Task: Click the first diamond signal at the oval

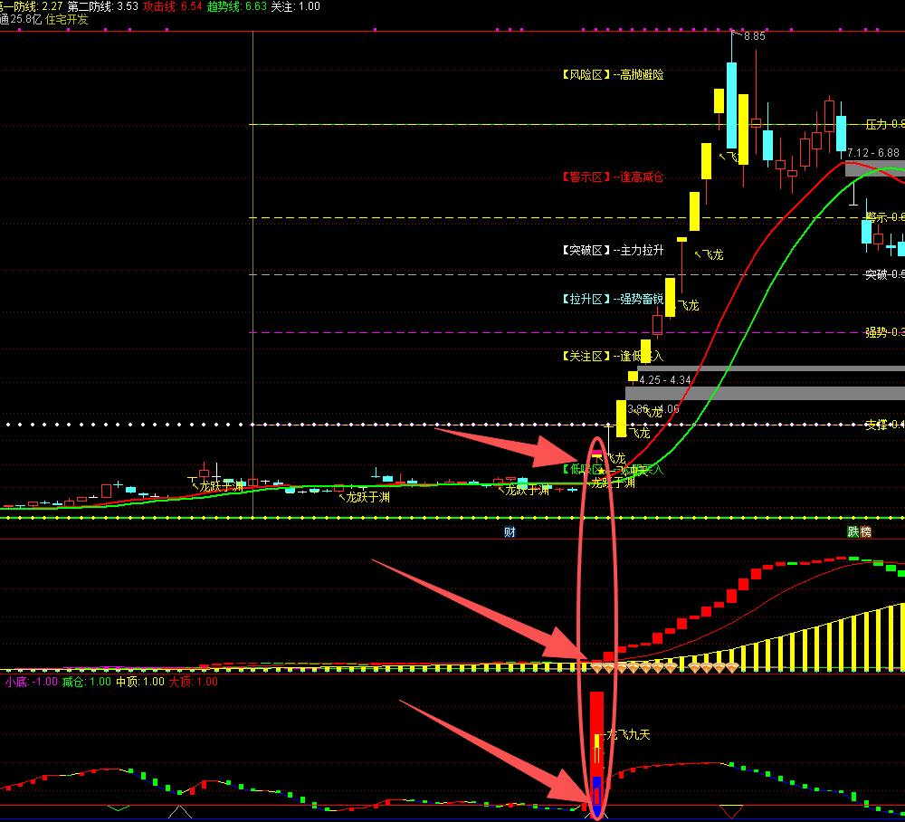Action: coord(597,667)
